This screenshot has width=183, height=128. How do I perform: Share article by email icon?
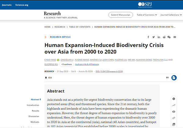pos(175,37)
